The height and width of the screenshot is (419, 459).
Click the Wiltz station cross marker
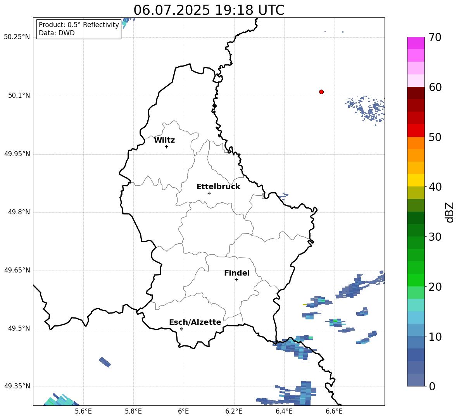click(x=167, y=147)
